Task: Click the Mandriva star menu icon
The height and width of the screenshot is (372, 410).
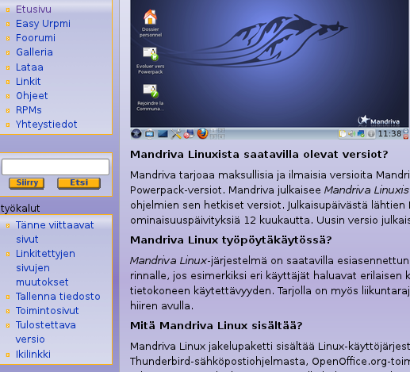Action: 136,134
